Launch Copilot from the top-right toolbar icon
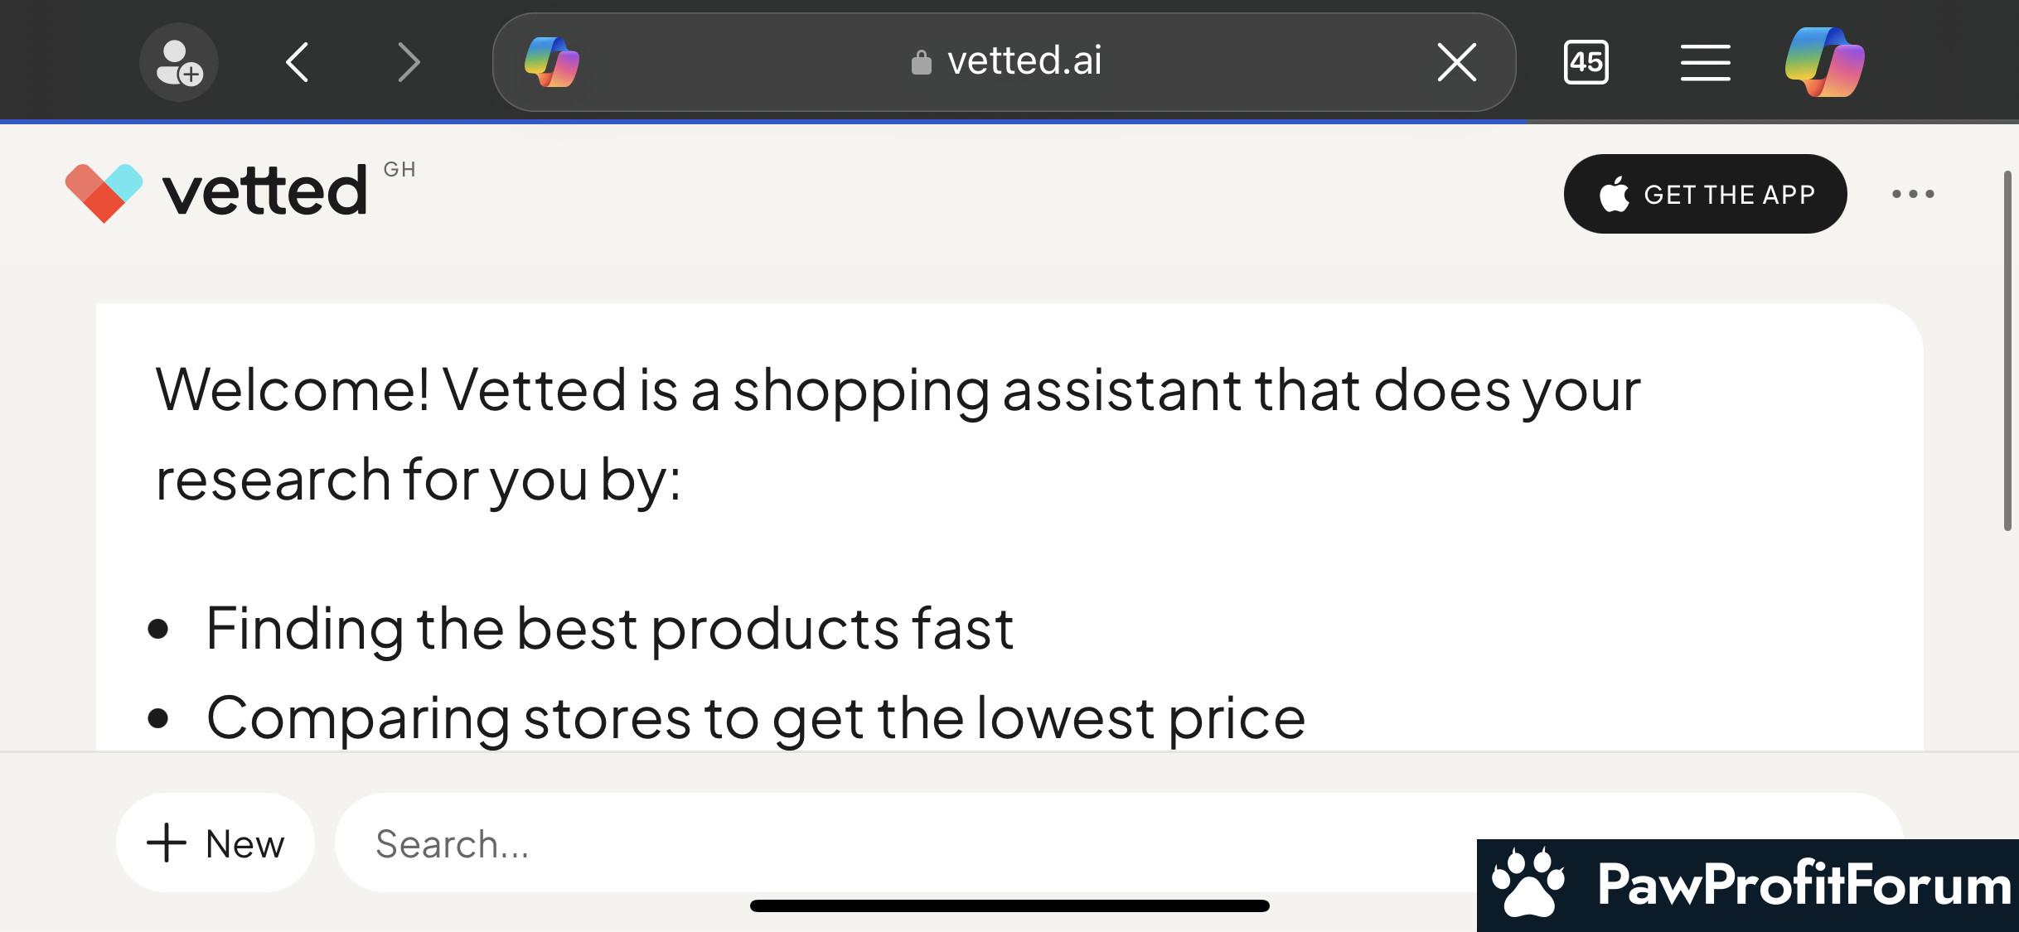The width and height of the screenshot is (2019, 932). (x=1824, y=62)
